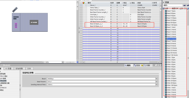
Task: Click the pink PROFIBUS port on Slave_1
Action: (16, 26)
